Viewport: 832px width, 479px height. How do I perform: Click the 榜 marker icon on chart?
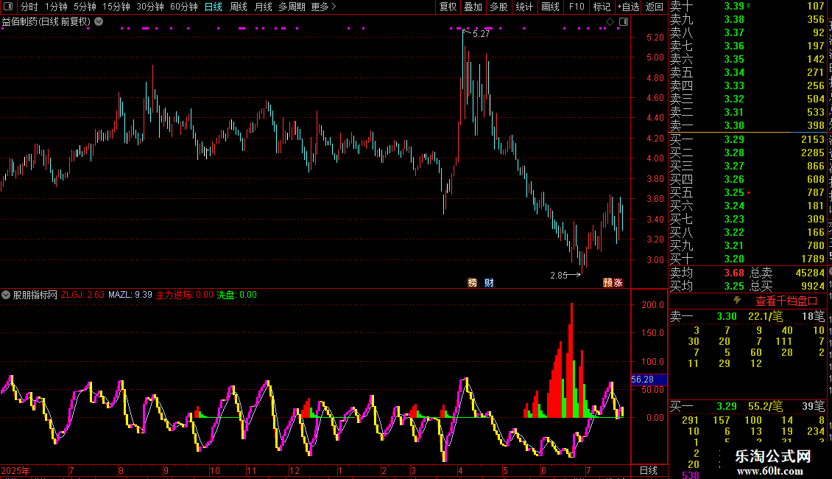[x=472, y=282]
